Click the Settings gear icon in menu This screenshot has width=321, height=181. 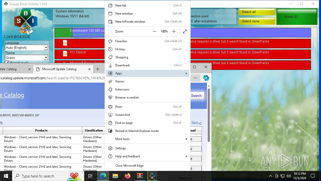(110, 148)
